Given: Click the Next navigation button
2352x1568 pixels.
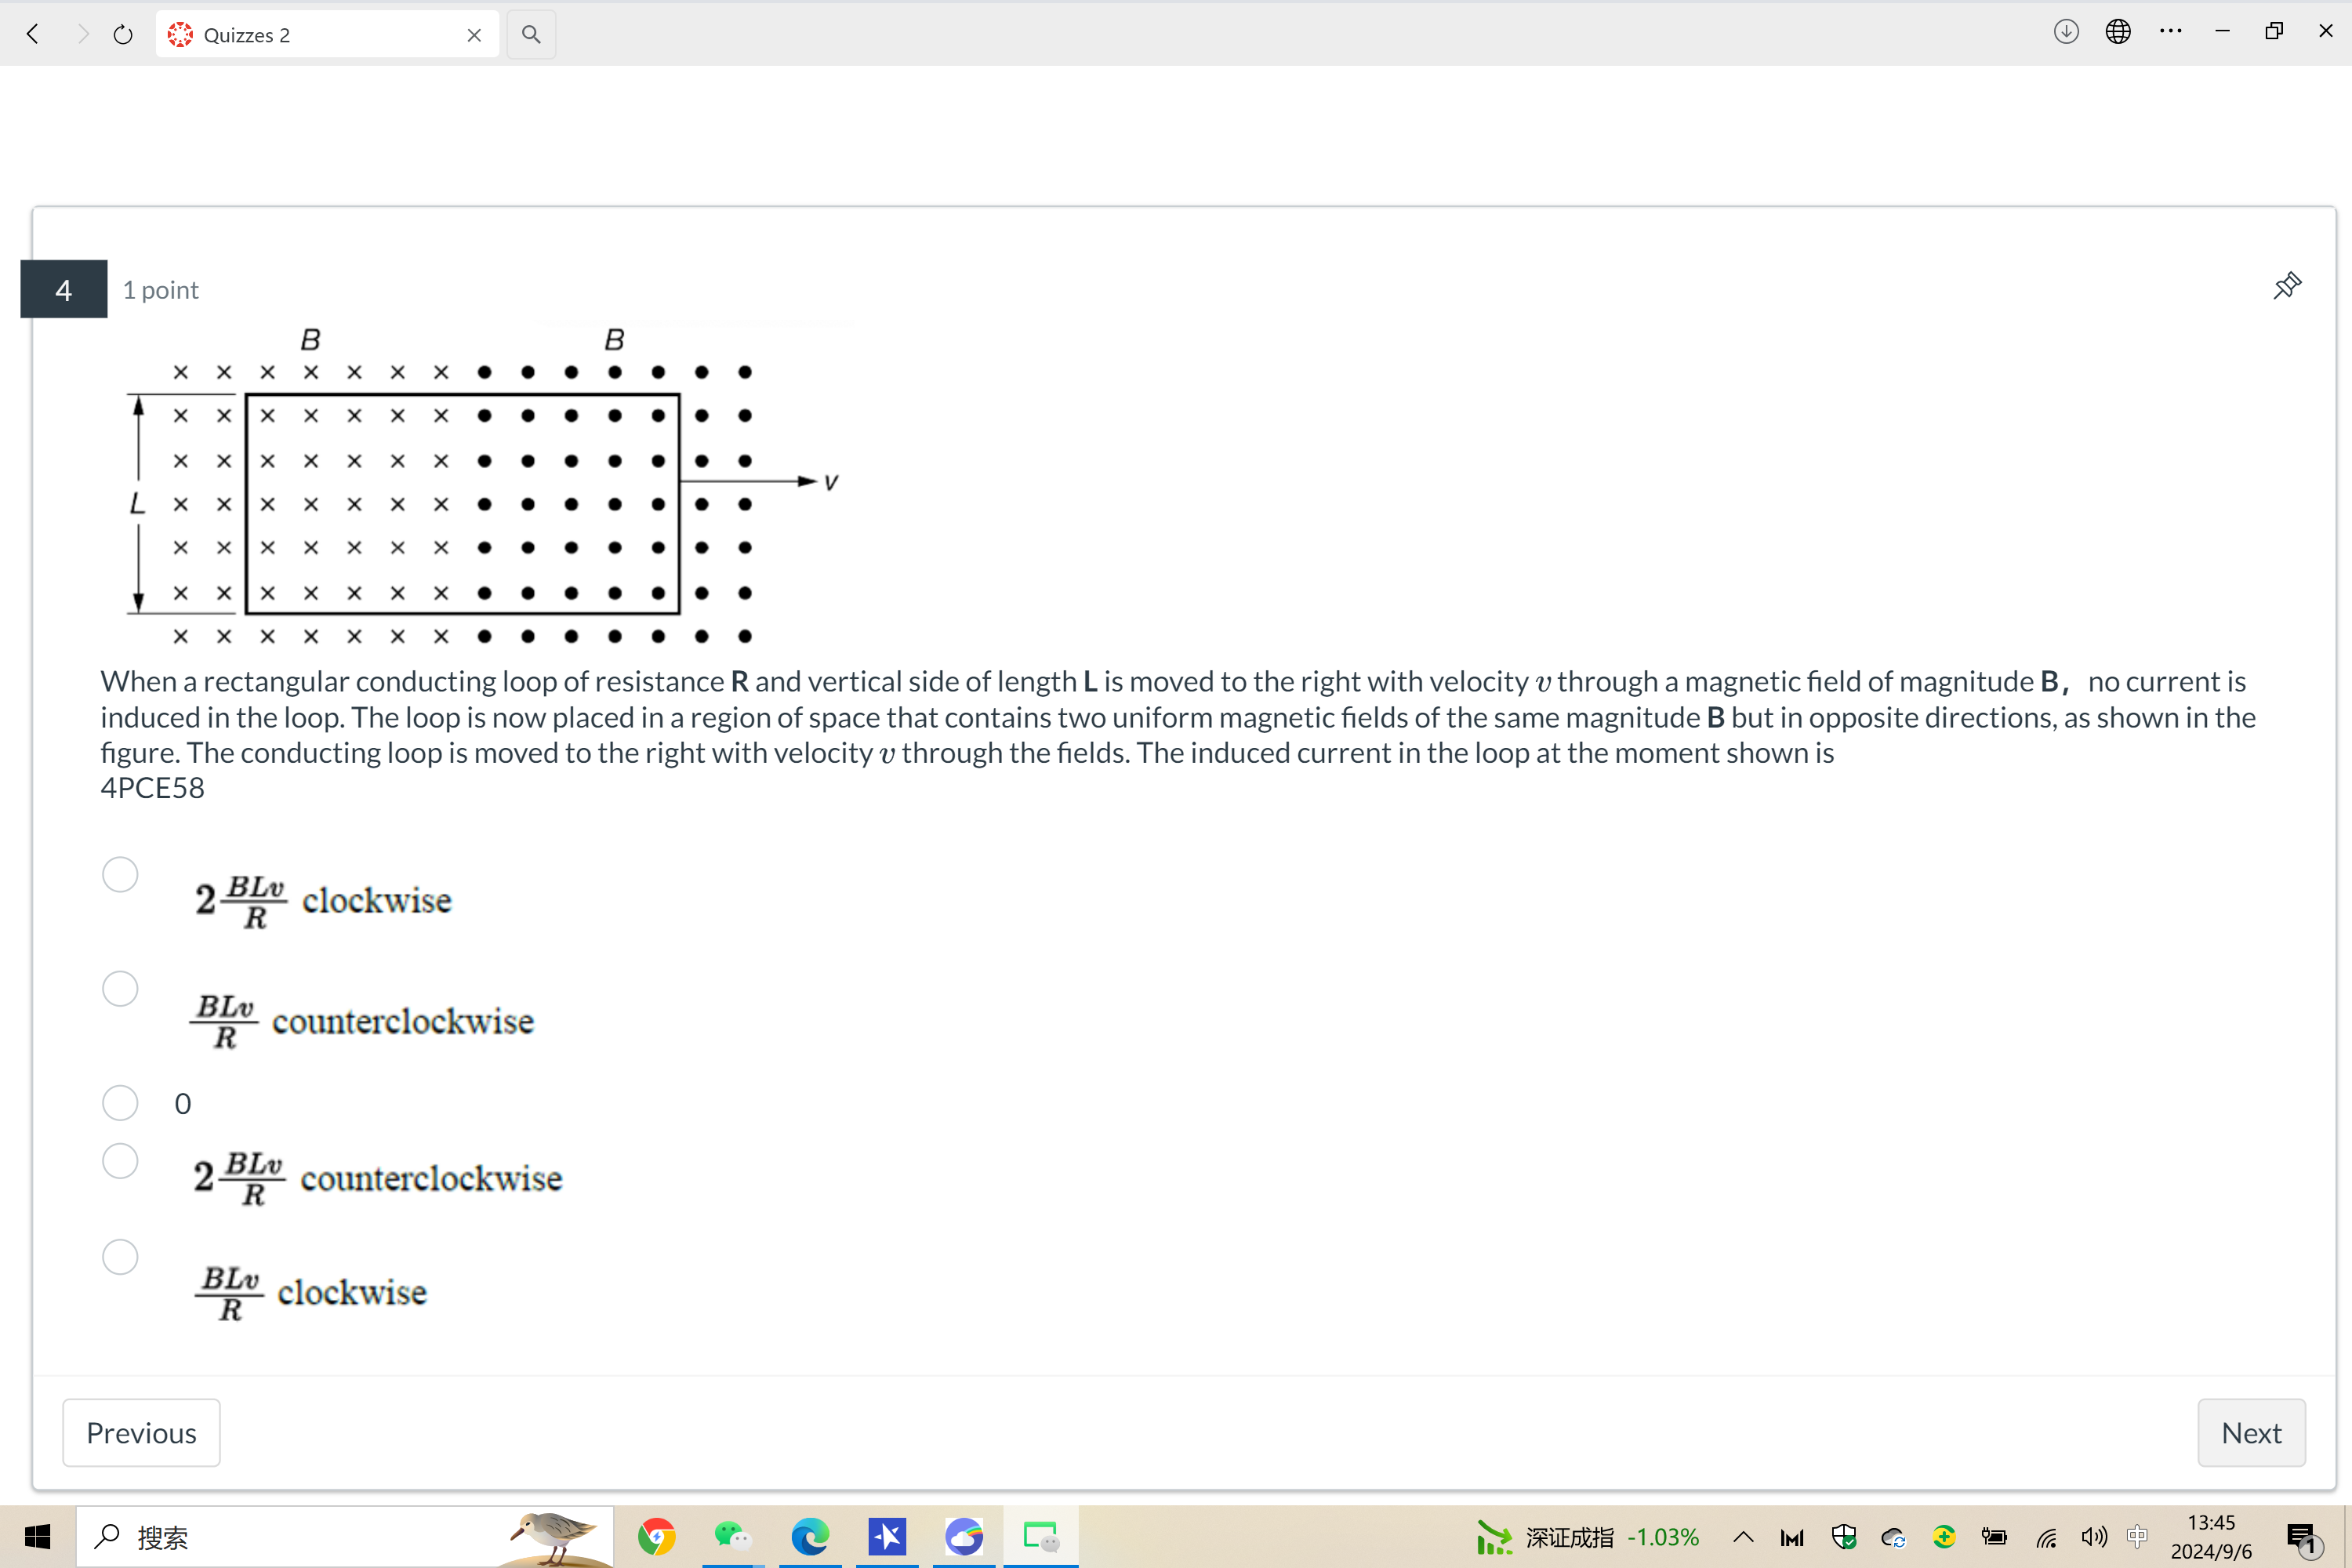Looking at the screenshot, I should click(2251, 1432).
